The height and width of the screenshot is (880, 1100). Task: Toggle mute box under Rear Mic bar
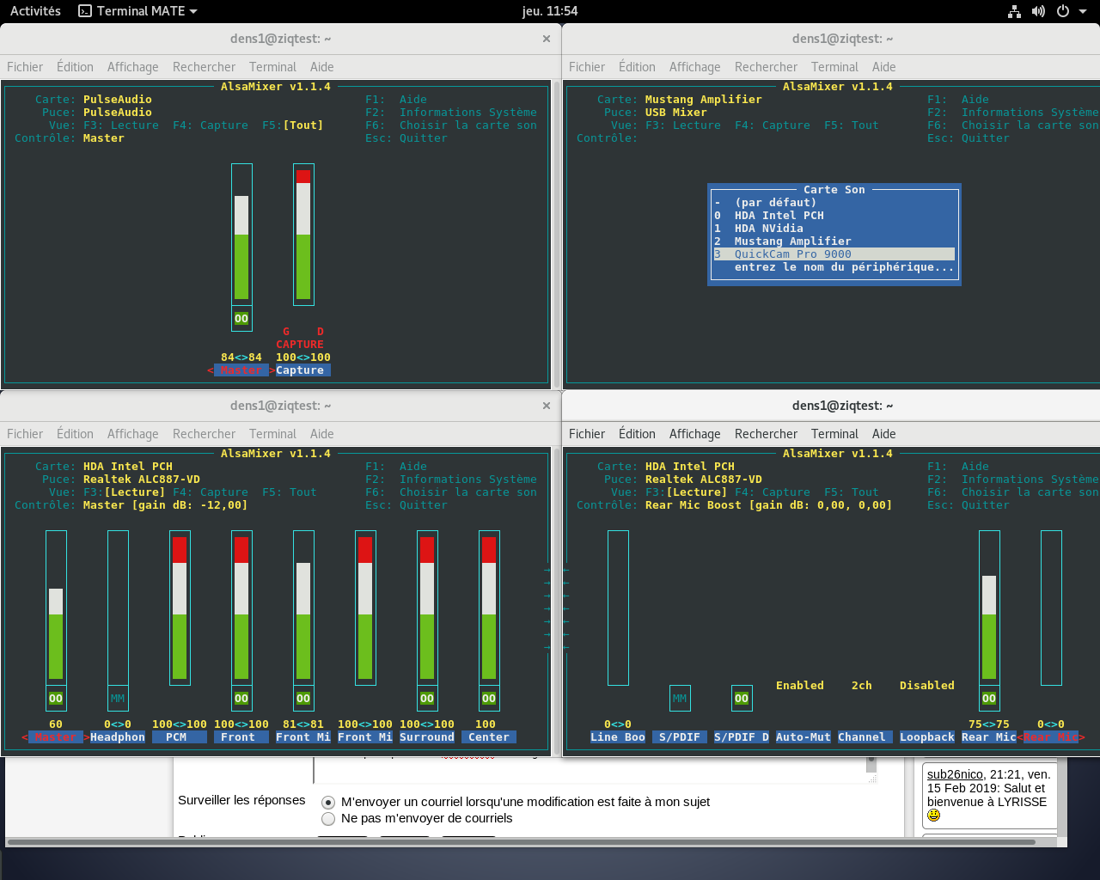989,699
